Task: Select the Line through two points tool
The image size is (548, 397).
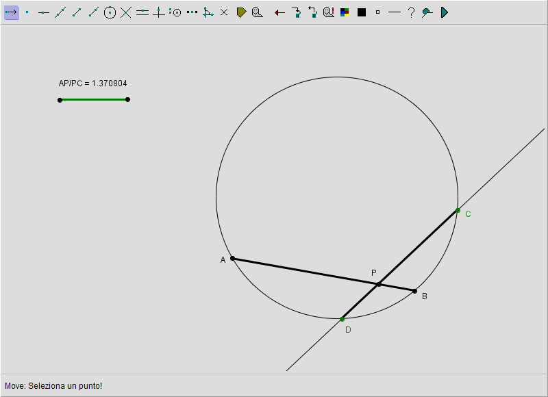Action: click(60, 12)
